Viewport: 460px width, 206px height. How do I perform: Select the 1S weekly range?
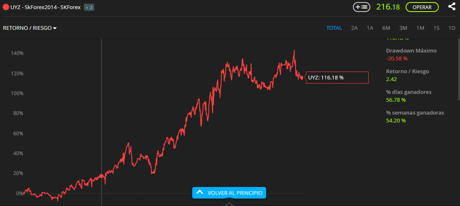(436, 28)
